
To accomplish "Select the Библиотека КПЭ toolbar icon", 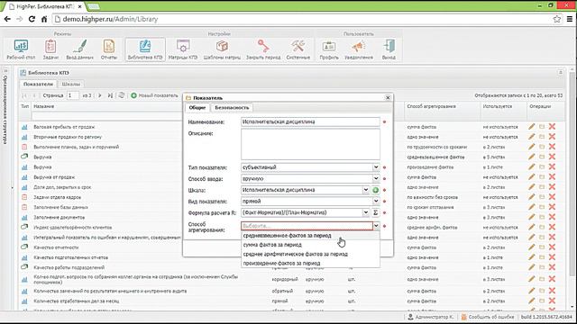I will tap(145, 49).
